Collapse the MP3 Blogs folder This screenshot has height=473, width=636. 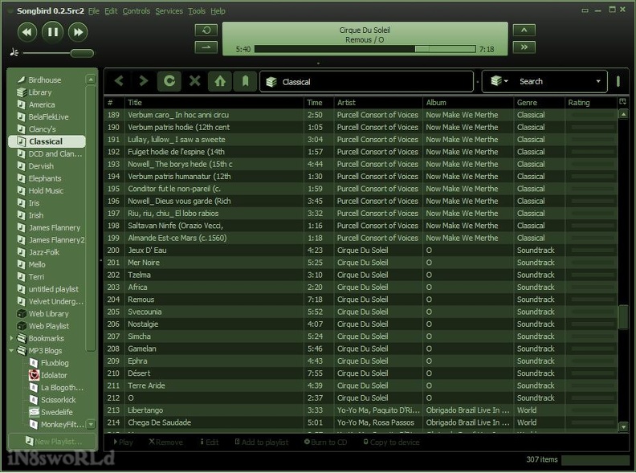point(11,350)
